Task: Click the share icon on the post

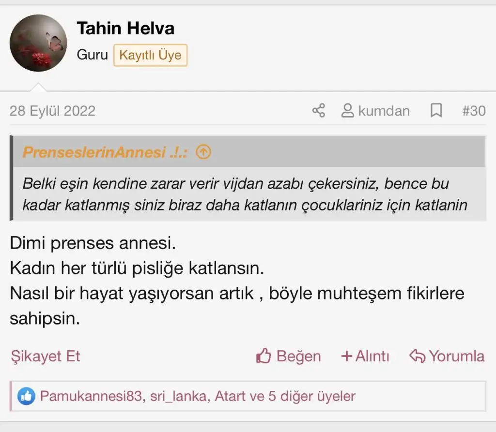Action: click(x=318, y=111)
